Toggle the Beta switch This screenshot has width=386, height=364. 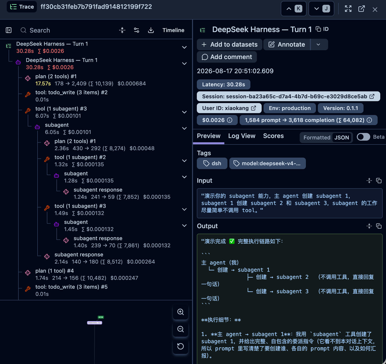click(x=363, y=137)
